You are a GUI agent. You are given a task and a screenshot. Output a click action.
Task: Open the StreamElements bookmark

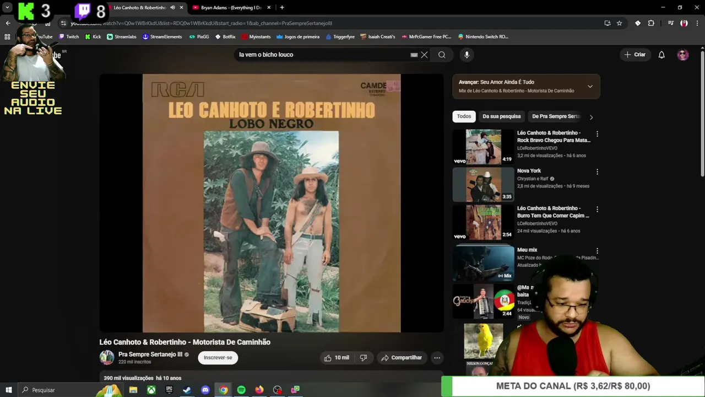pyautogui.click(x=162, y=37)
